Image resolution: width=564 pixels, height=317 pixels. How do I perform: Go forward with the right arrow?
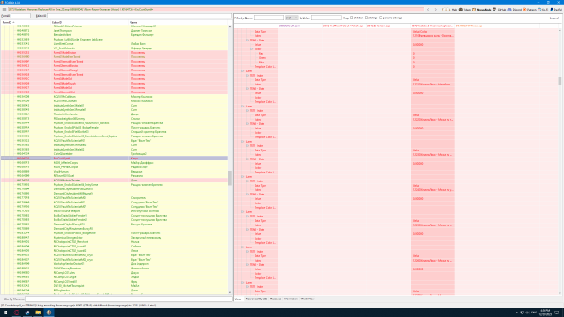[436, 10]
